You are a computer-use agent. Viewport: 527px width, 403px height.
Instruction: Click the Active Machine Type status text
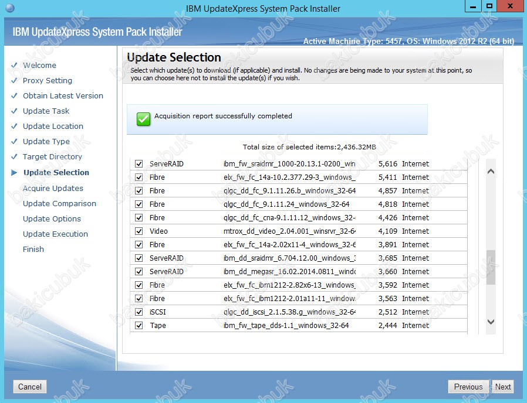tap(408, 41)
